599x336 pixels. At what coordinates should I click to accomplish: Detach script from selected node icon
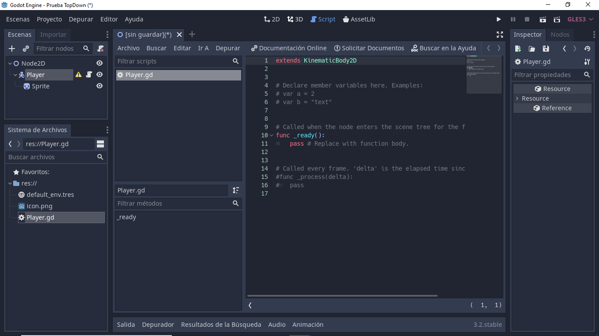[x=100, y=49]
